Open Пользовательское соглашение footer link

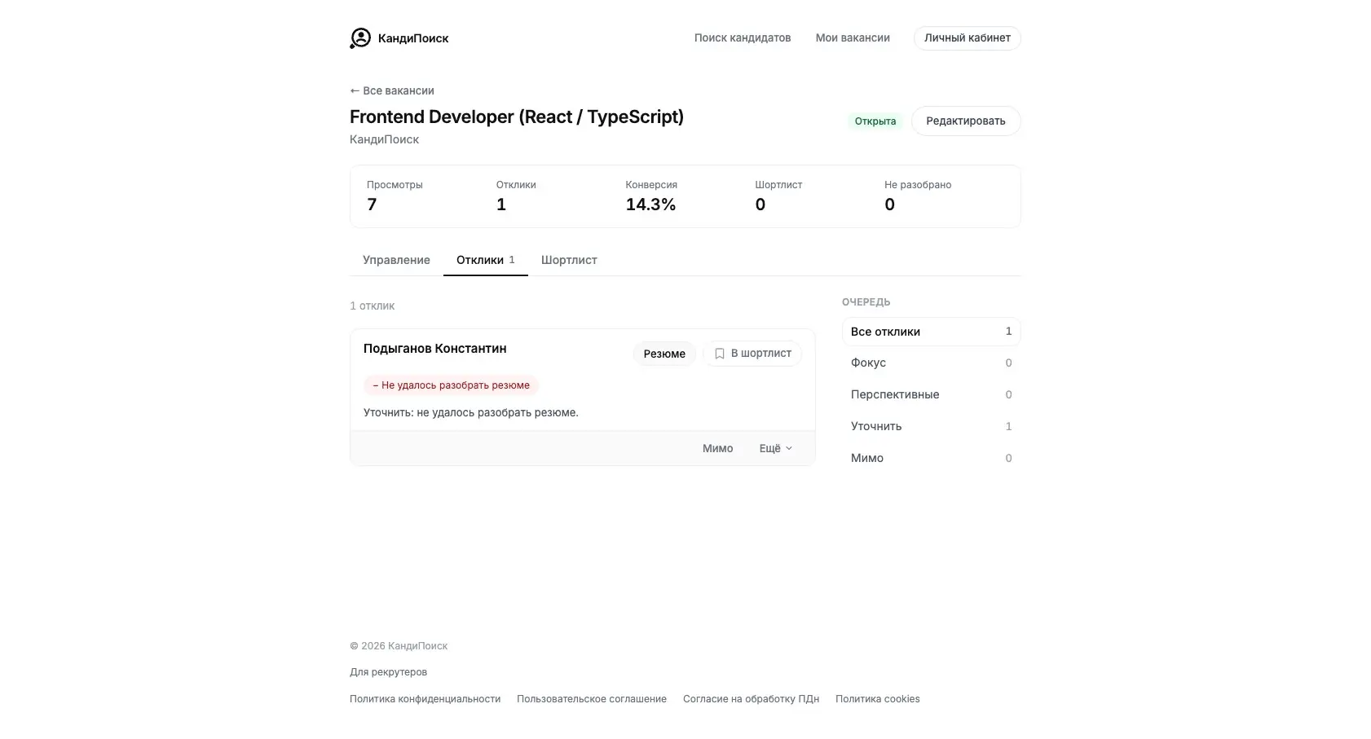tap(592, 699)
